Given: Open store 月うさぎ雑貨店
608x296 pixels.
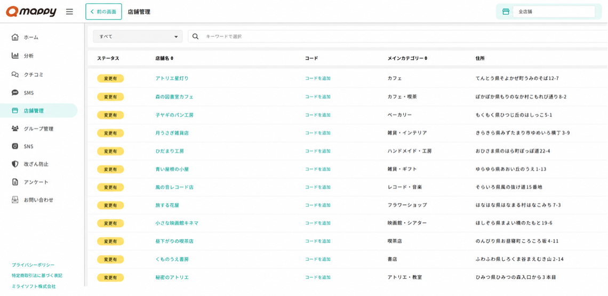Looking at the screenshot, I should [x=172, y=133].
